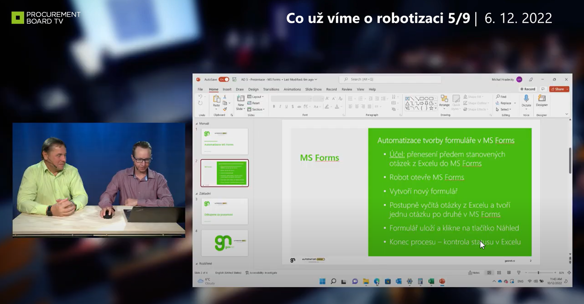The image size is (584, 304).
Task: Open the font name combo box
Action: click(291, 99)
